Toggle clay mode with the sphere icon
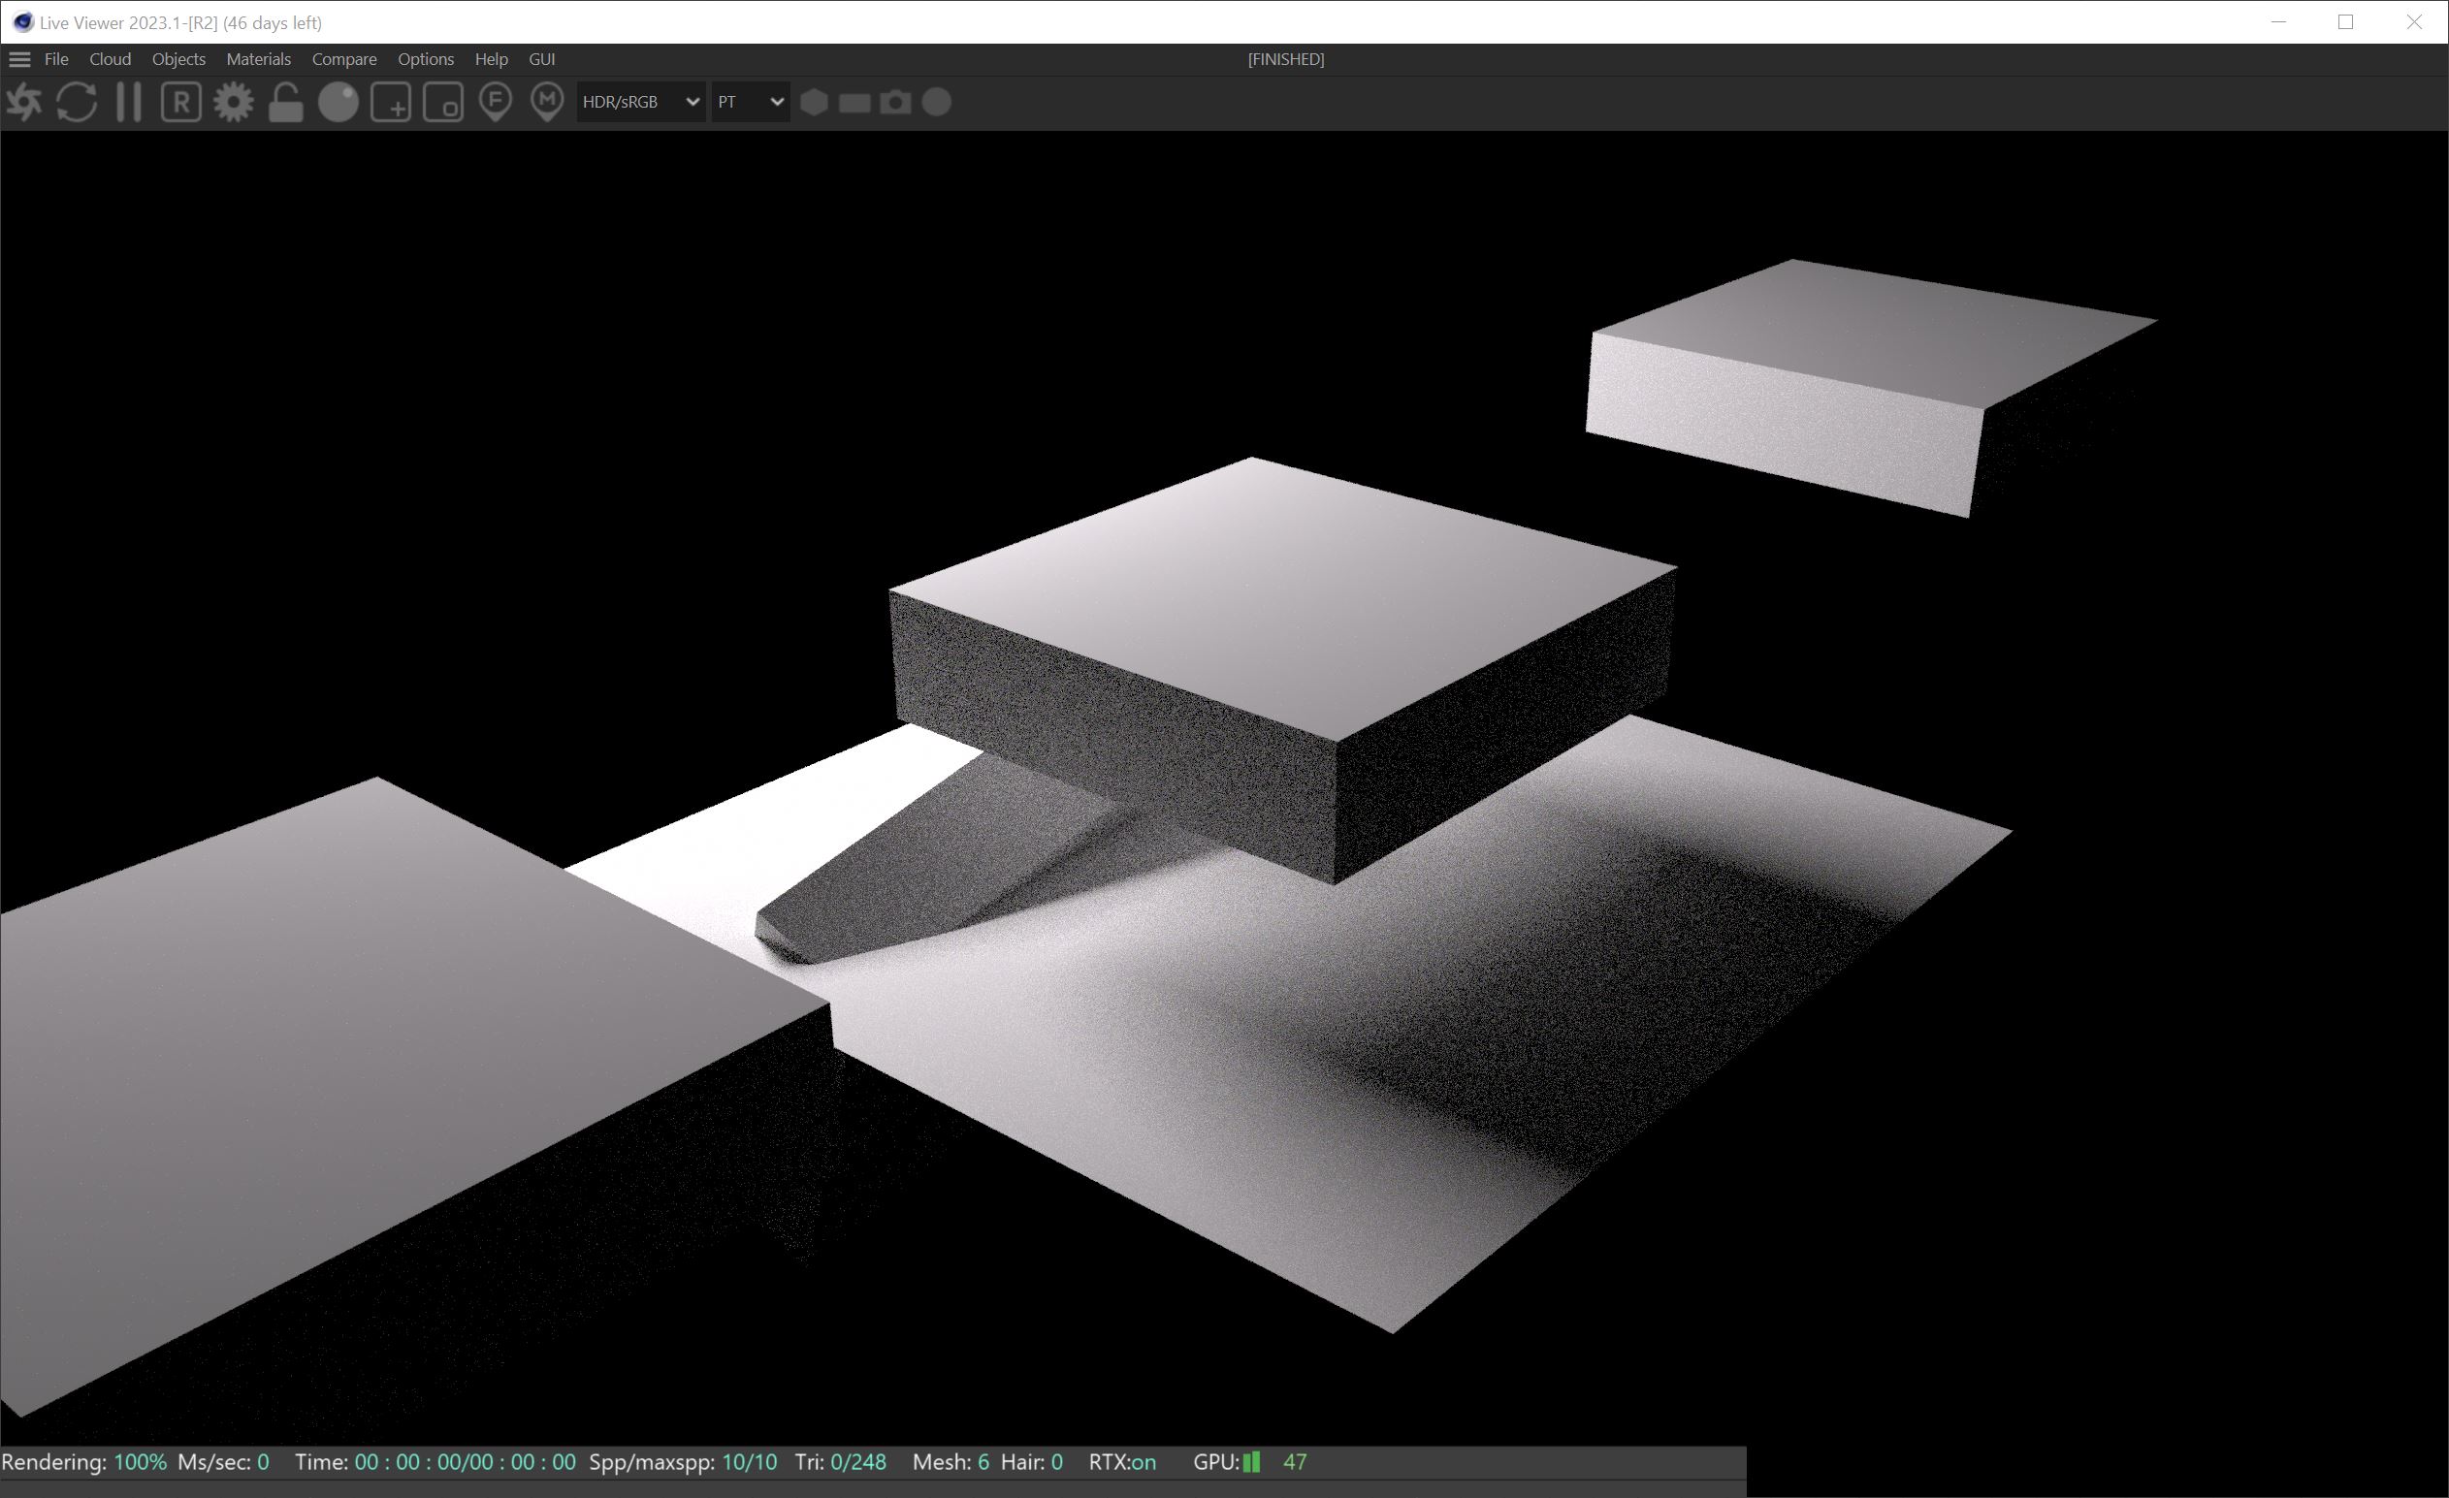 [338, 103]
